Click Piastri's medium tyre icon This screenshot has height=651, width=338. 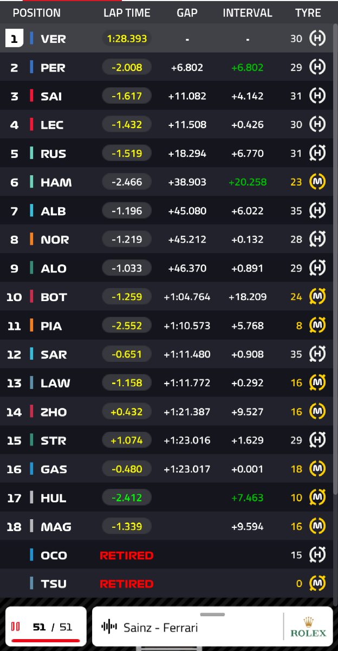317,325
